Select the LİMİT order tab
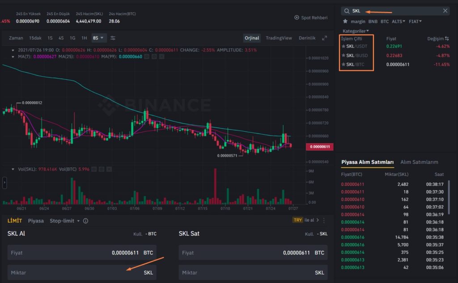 pyautogui.click(x=15, y=221)
